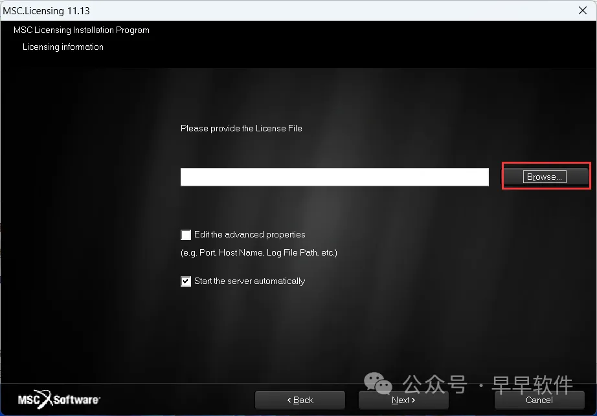
Task: Select the 'Please provide the License File' text
Action: pyautogui.click(x=242, y=129)
